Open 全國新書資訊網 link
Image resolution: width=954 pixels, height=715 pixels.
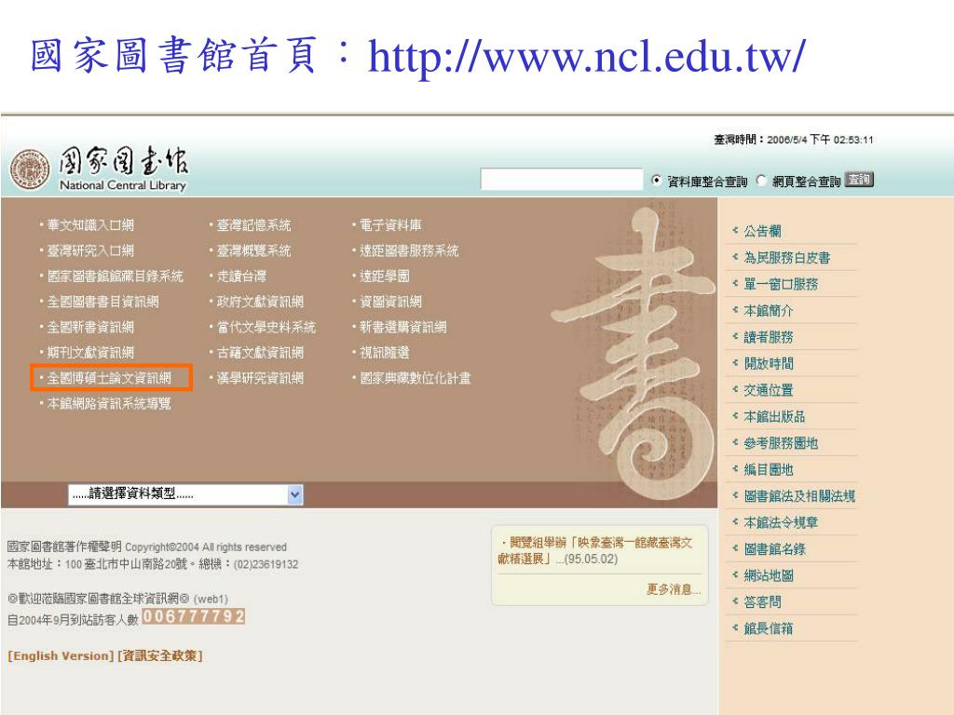click(x=90, y=327)
